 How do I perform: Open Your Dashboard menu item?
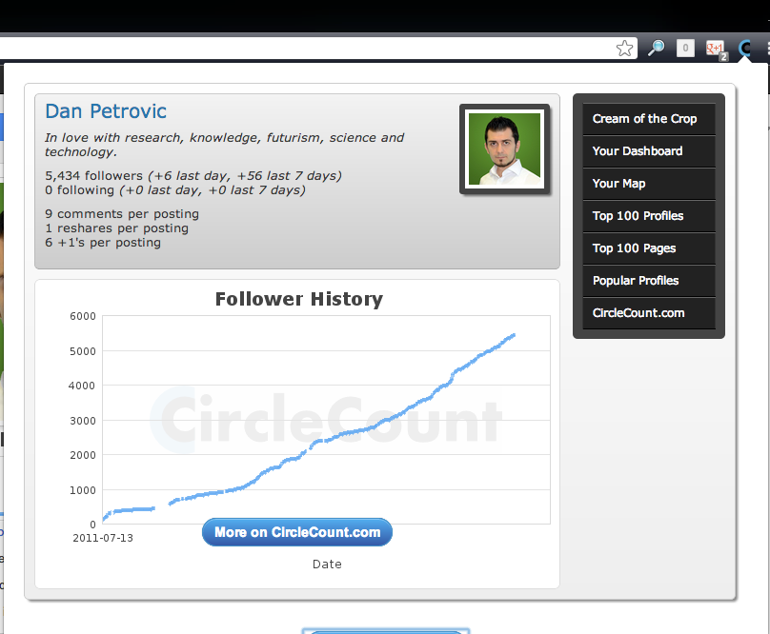tap(649, 151)
